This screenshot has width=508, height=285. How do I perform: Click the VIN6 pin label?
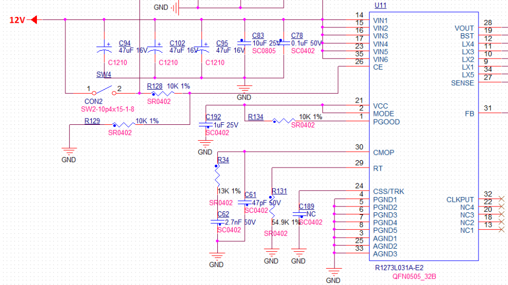[x=380, y=60]
